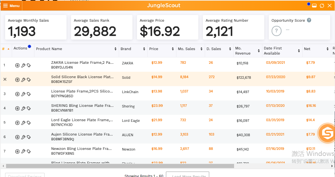Click the Download Reviews button
Viewport: 335px width, 177px height.
pyautogui.click(x=25, y=175)
